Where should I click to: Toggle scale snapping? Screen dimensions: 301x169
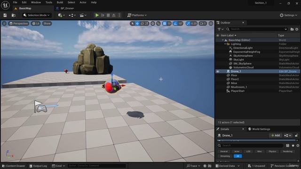point(188,23)
